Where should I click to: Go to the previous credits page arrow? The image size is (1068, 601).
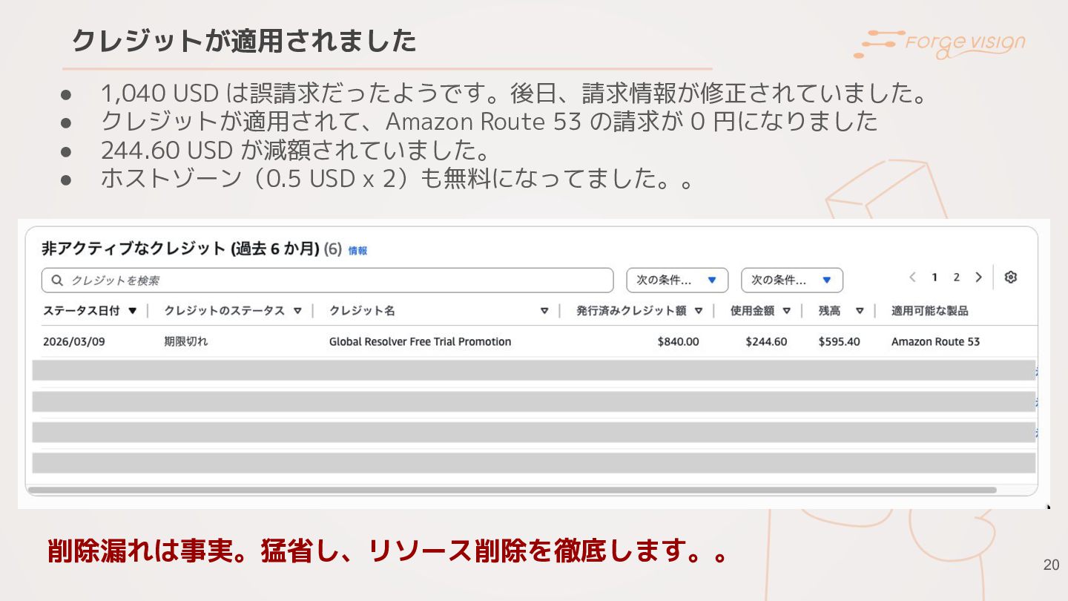click(x=912, y=277)
